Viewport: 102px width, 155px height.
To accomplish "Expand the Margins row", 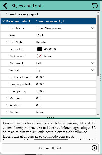I will tap(7, 98).
